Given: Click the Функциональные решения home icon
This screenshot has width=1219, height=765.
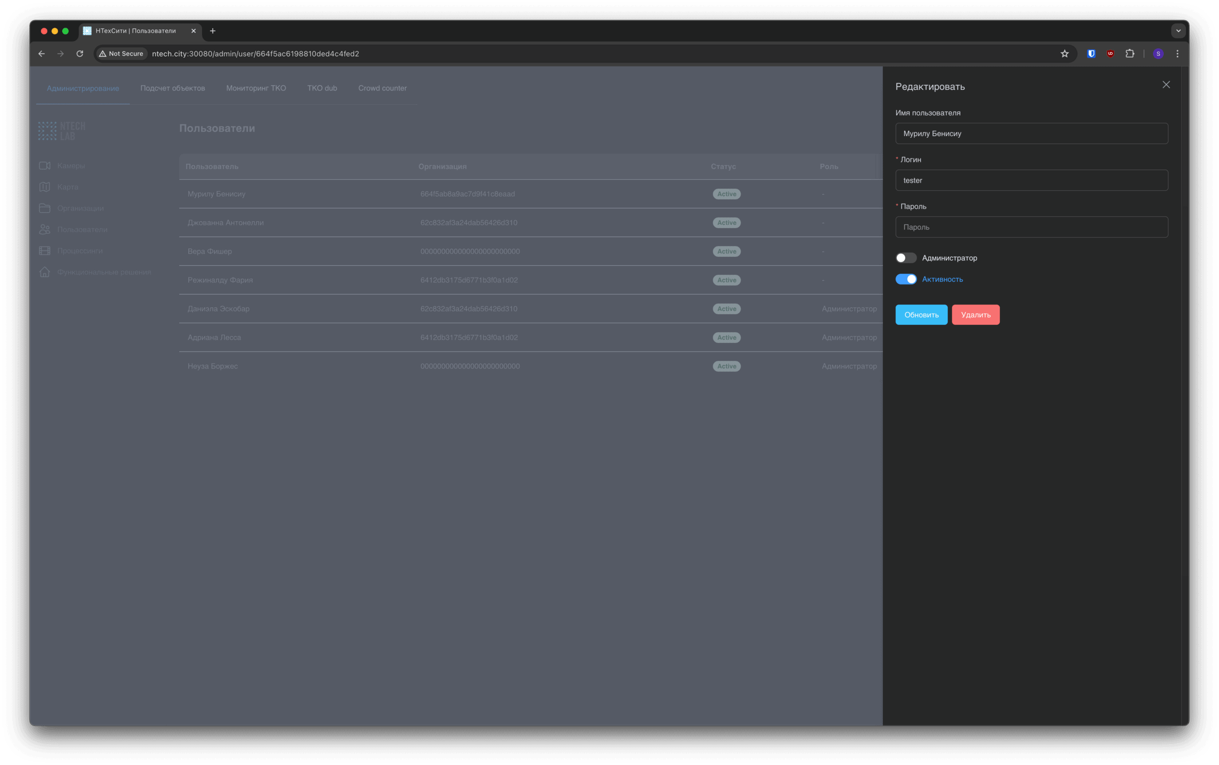Looking at the screenshot, I should [45, 272].
